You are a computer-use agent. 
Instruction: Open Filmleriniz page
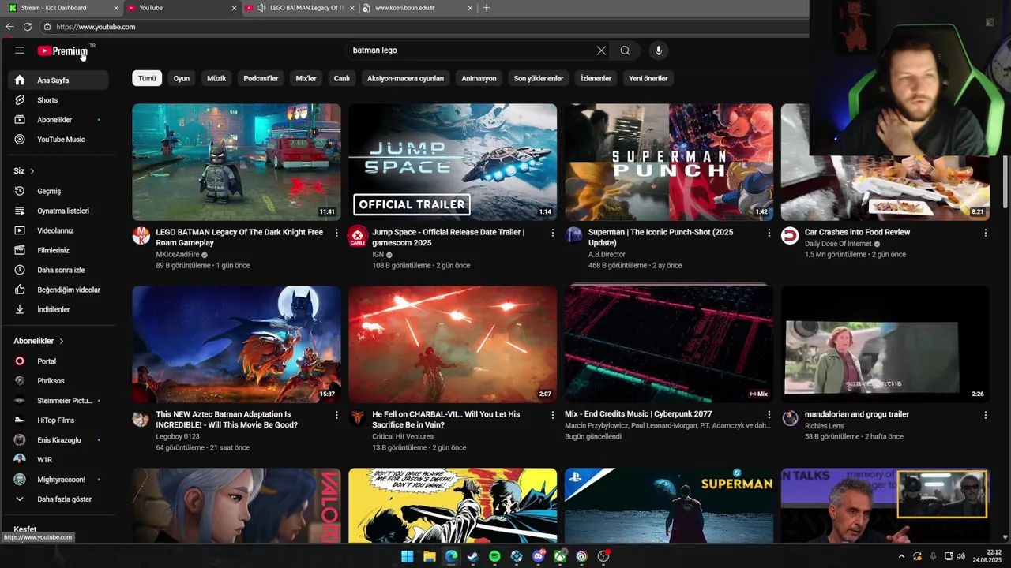(58, 250)
